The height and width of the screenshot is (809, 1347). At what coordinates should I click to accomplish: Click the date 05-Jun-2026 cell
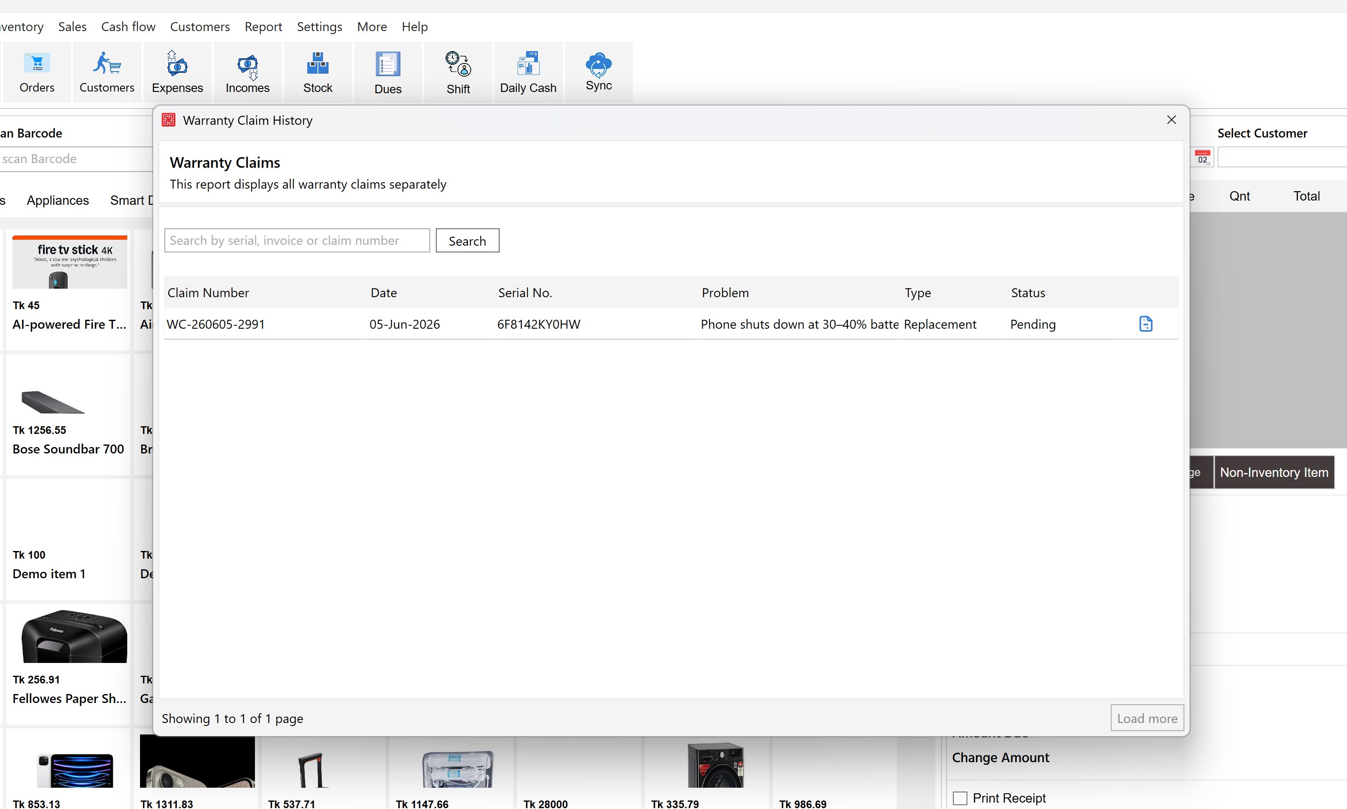(404, 324)
